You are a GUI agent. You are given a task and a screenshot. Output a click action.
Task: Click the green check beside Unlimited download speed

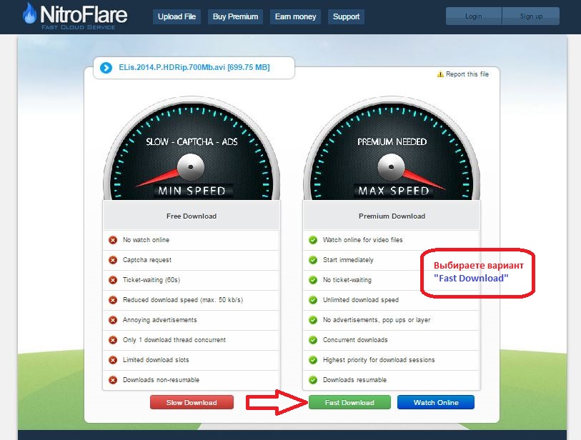coord(313,300)
